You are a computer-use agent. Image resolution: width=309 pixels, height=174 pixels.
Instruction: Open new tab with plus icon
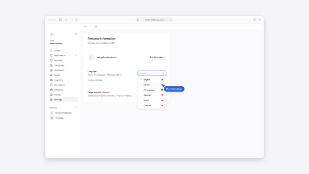(260, 20)
